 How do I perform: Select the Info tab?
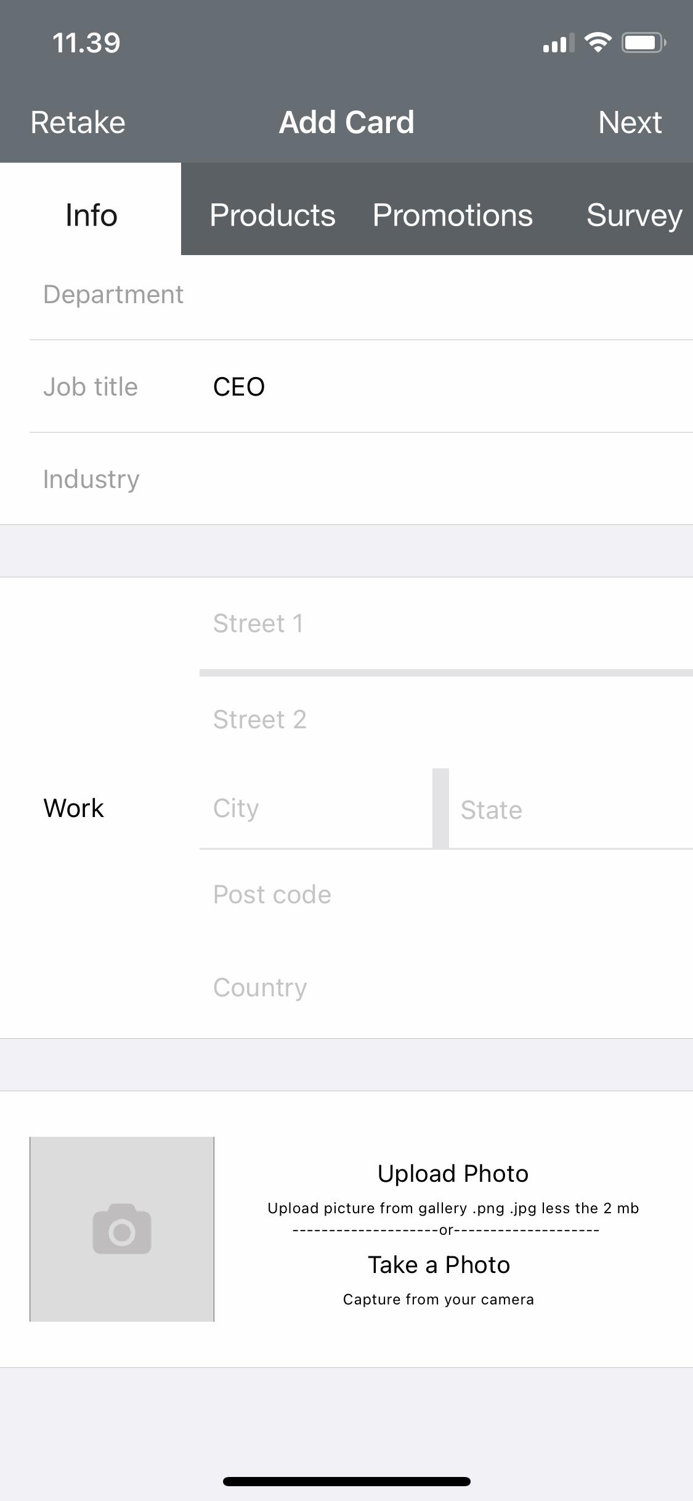pos(91,215)
